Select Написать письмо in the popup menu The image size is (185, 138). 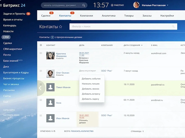click(91, 84)
